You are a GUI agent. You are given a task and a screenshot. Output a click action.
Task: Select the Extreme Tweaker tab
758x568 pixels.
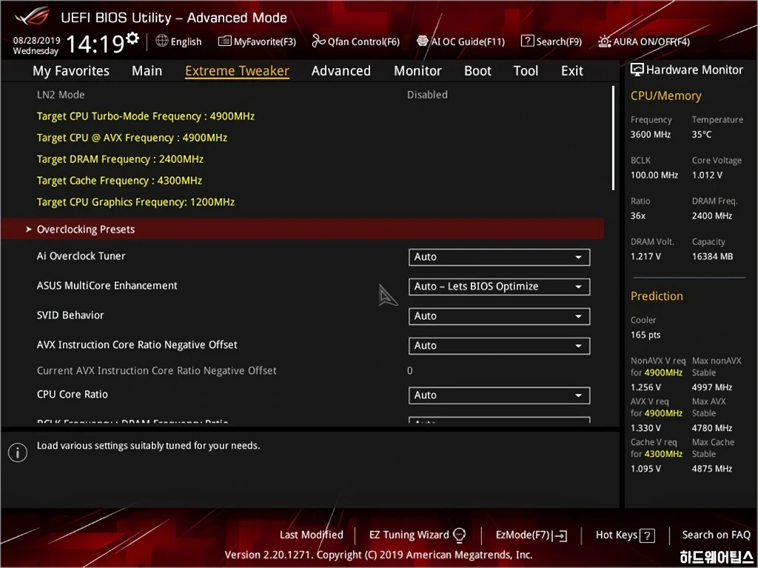point(237,70)
